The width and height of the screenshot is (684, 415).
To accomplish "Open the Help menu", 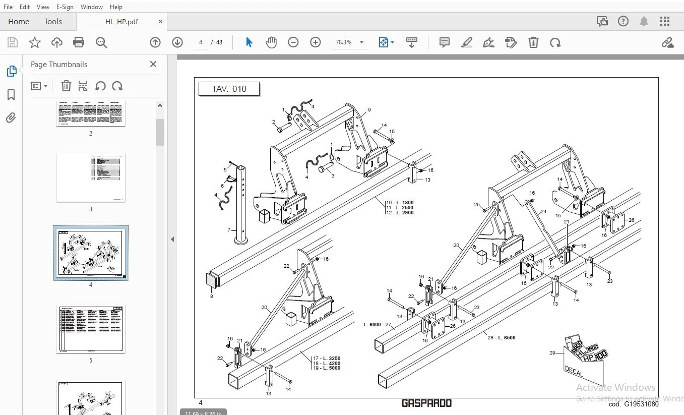I will click(116, 7).
